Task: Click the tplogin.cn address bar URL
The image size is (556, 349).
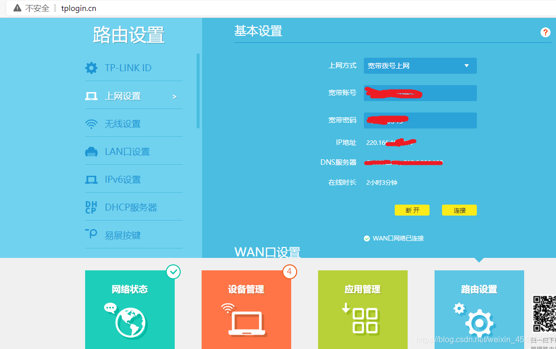Action: (x=79, y=8)
